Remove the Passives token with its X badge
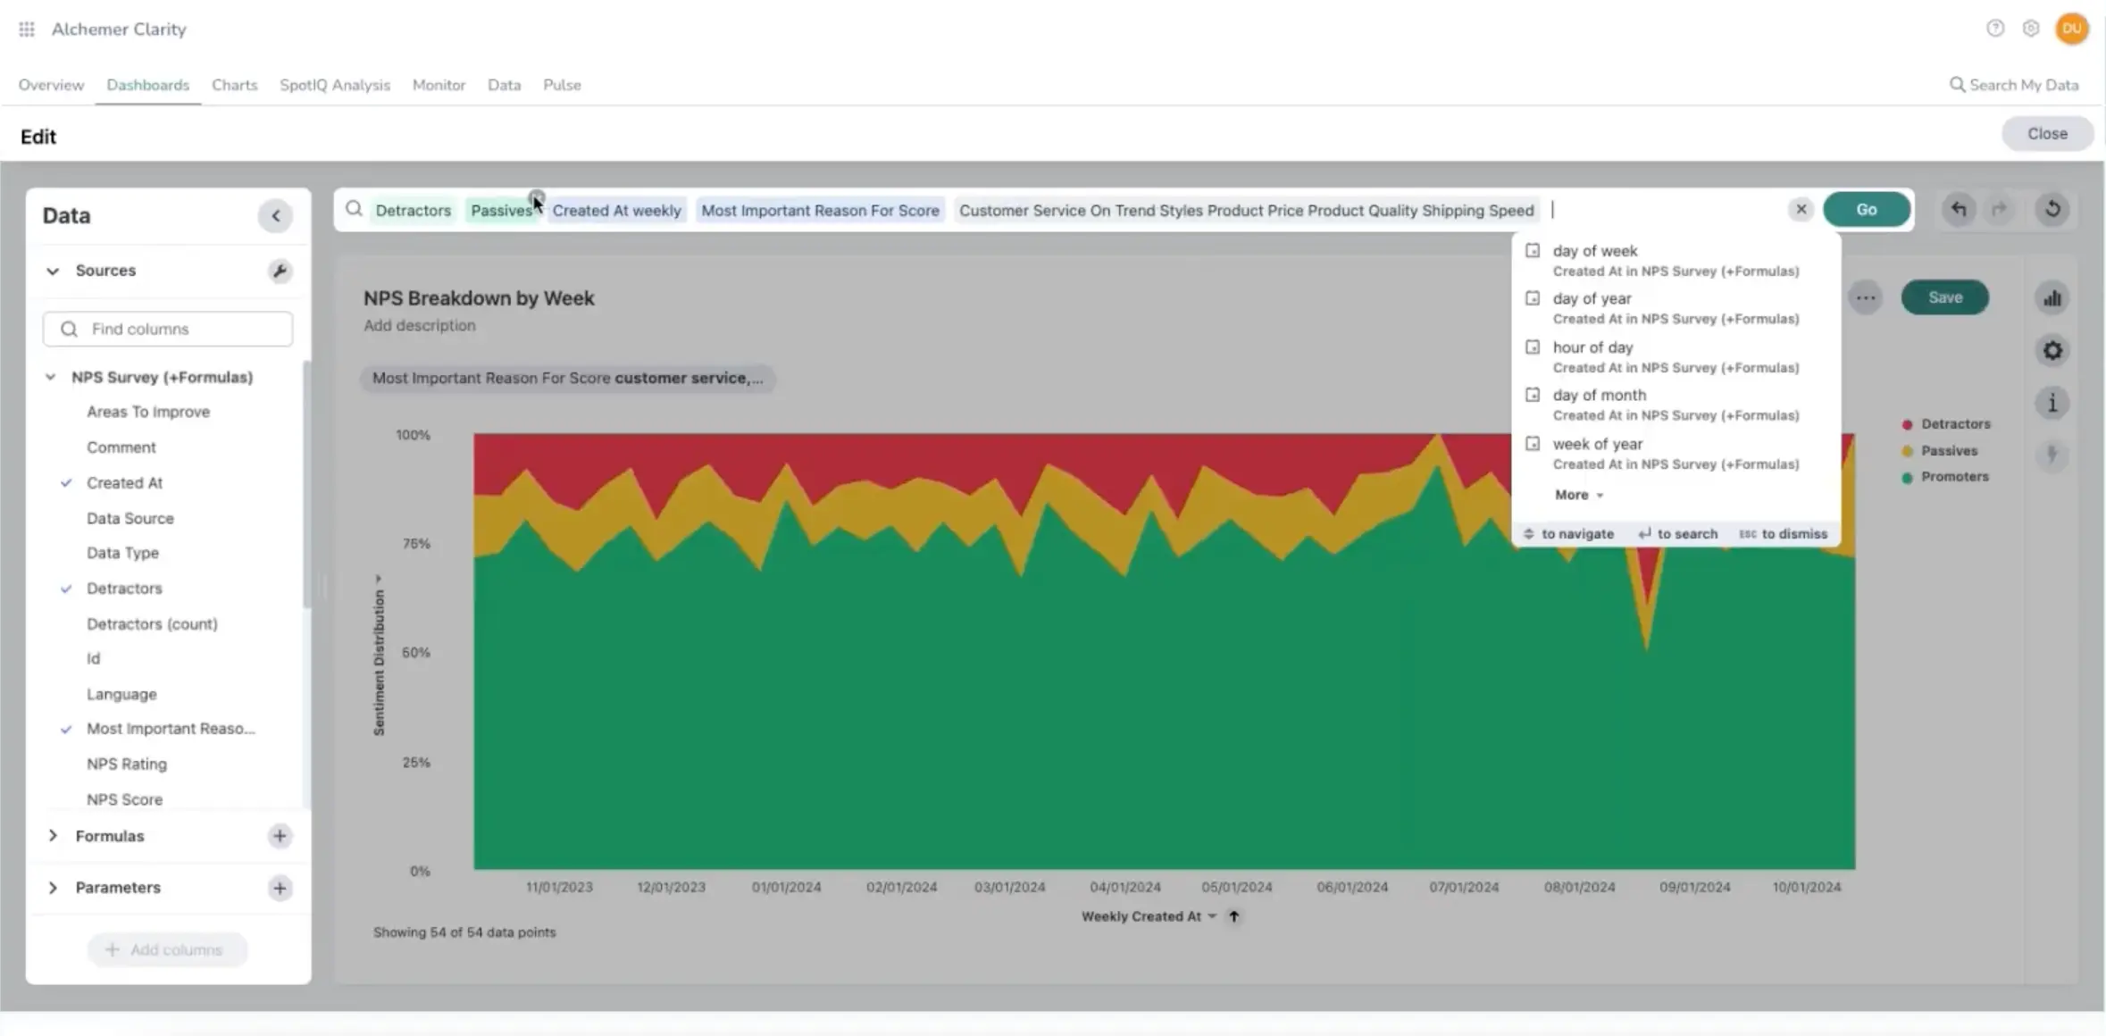Screen dimensions: 2106x1036 (x=536, y=197)
